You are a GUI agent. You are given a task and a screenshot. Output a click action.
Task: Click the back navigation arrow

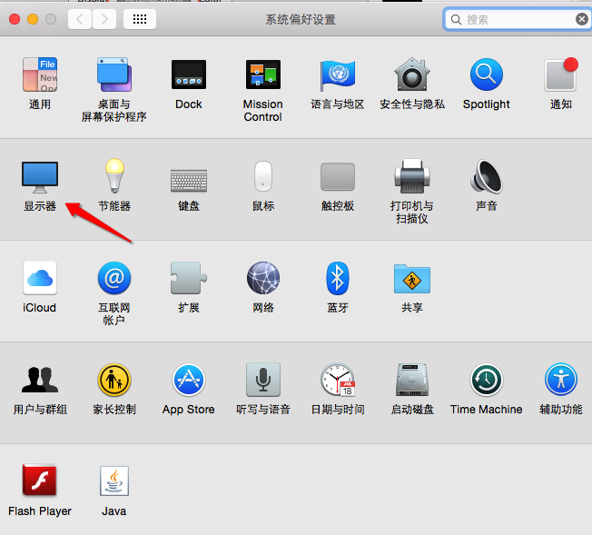coord(80,19)
